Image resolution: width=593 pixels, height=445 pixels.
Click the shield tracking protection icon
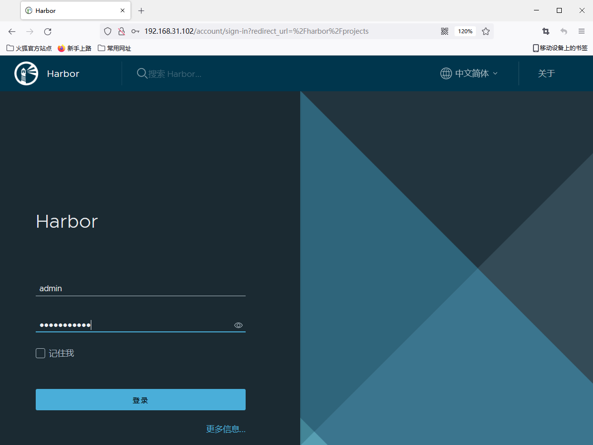108,31
